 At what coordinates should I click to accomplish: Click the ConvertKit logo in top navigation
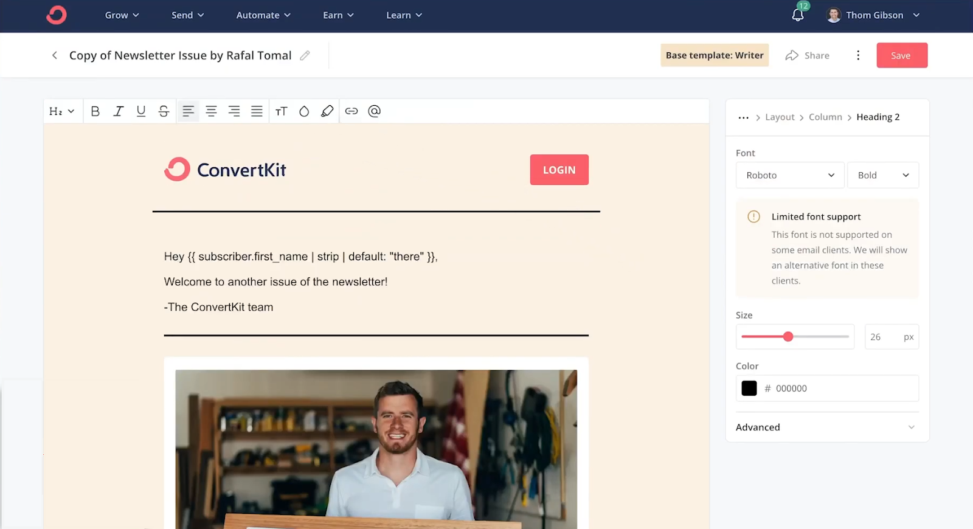[x=57, y=15]
